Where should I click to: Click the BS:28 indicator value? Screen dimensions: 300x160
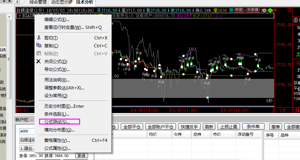click(184, 16)
